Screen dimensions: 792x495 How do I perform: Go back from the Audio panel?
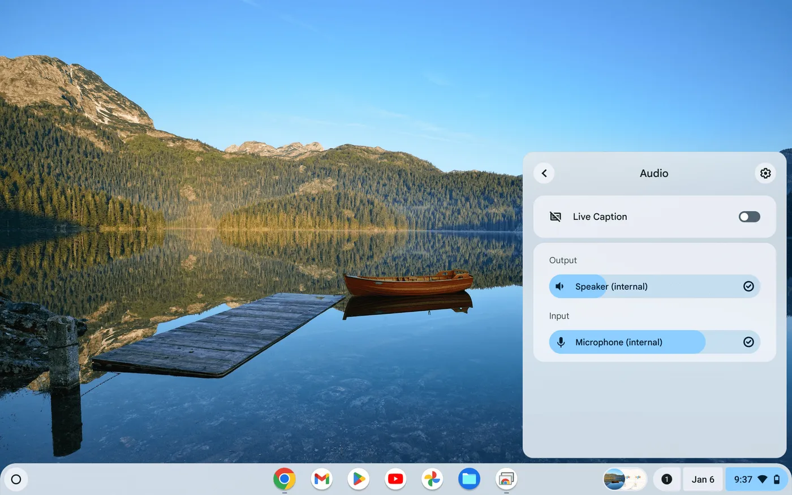click(544, 173)
